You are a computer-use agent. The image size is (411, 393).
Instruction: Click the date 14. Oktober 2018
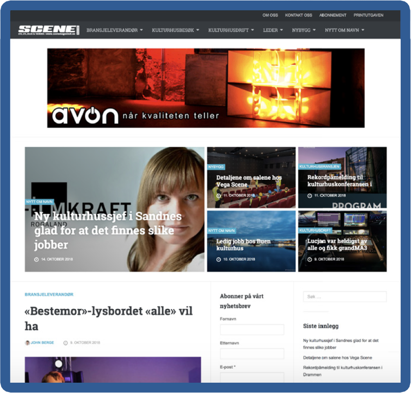57,259
